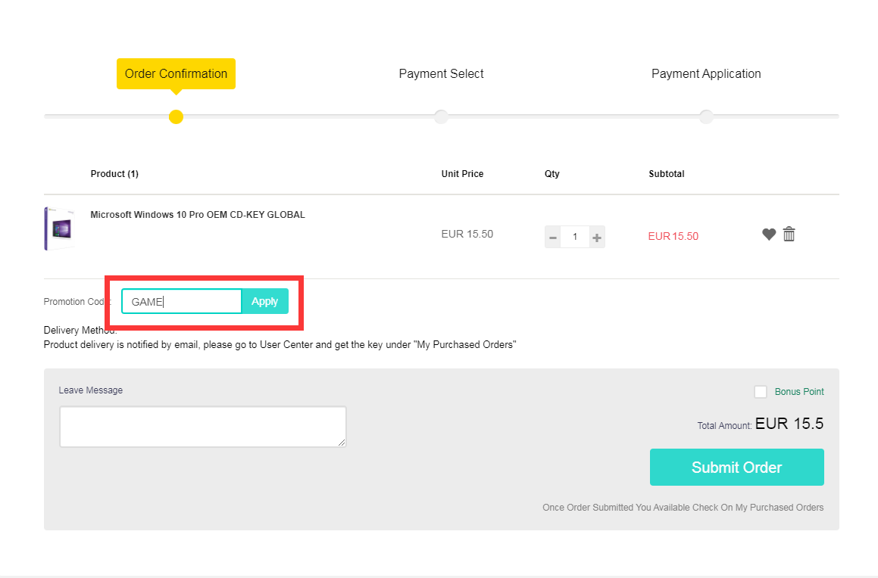Add the product to wishlist with heart icon
The width and height of the screenshot is (878, 578).
(769, 235)
